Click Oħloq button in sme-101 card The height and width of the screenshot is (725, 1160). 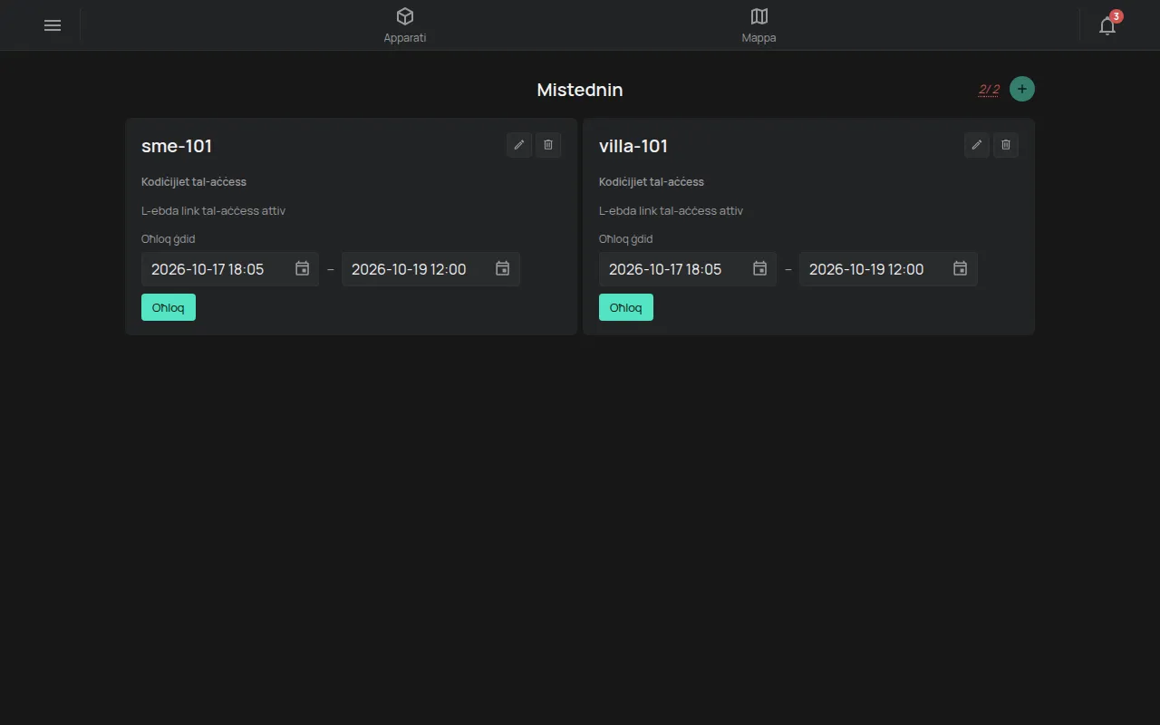tap(169, 307)
